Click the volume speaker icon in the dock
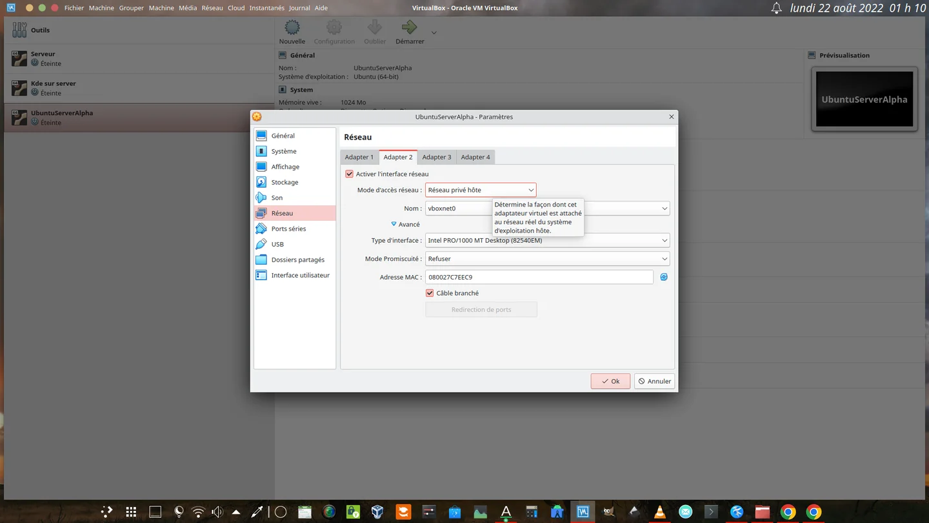This screenshot has height=523, width=929. tap(217, 512)
